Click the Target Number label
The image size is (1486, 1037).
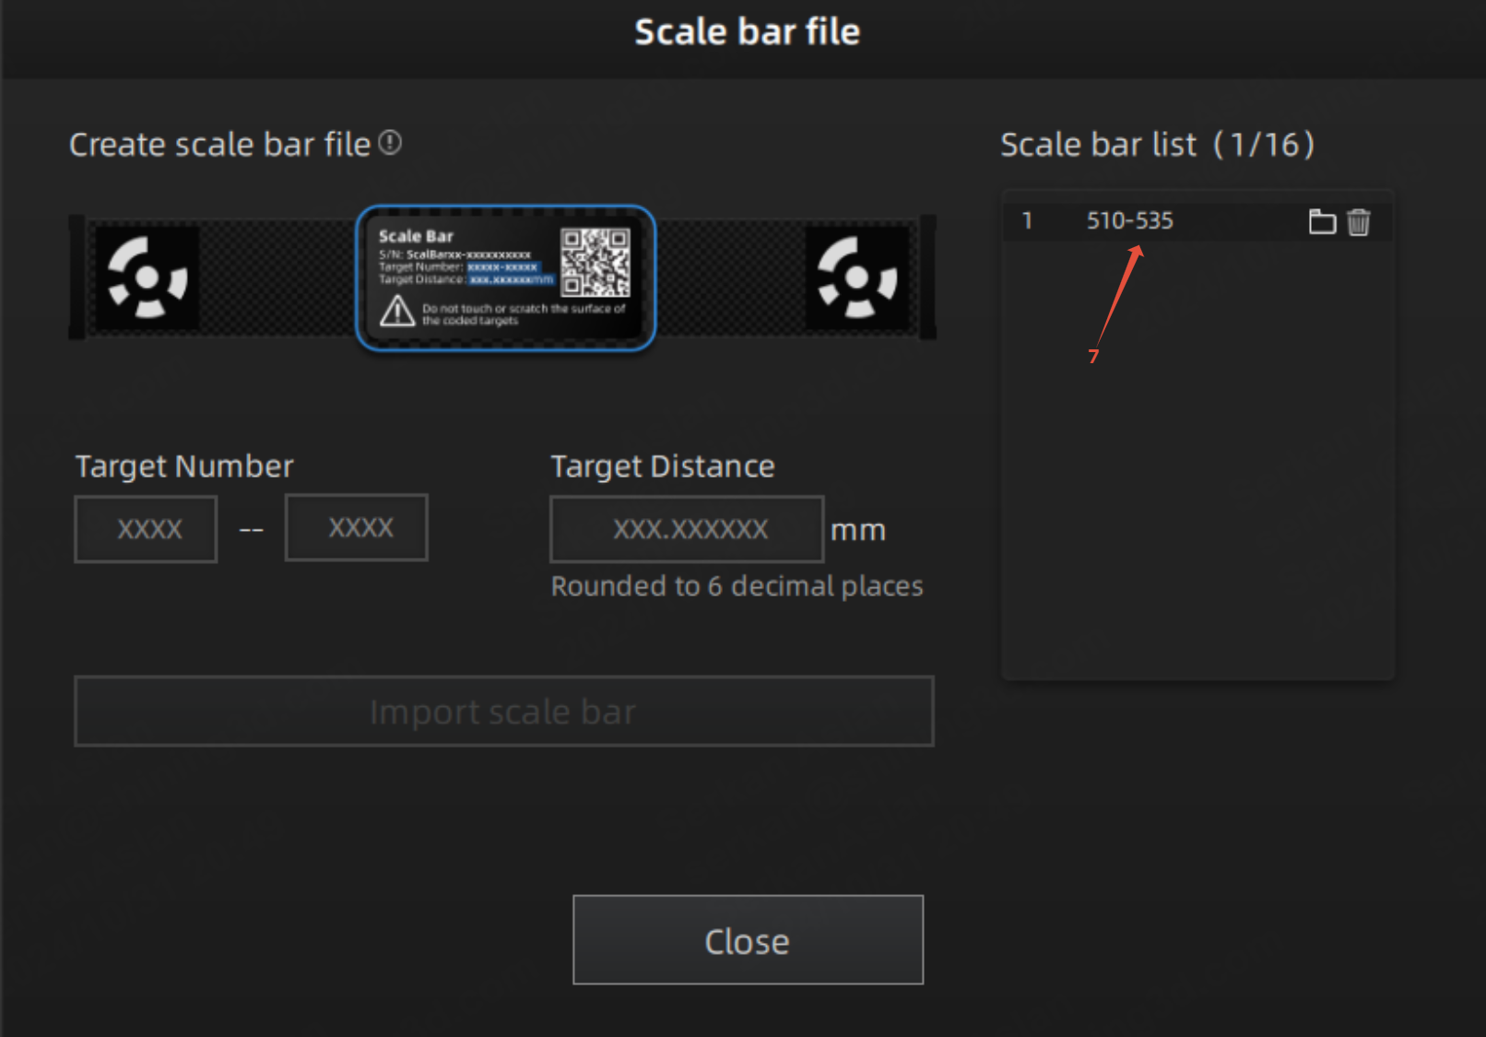click(x=184, y=466)
